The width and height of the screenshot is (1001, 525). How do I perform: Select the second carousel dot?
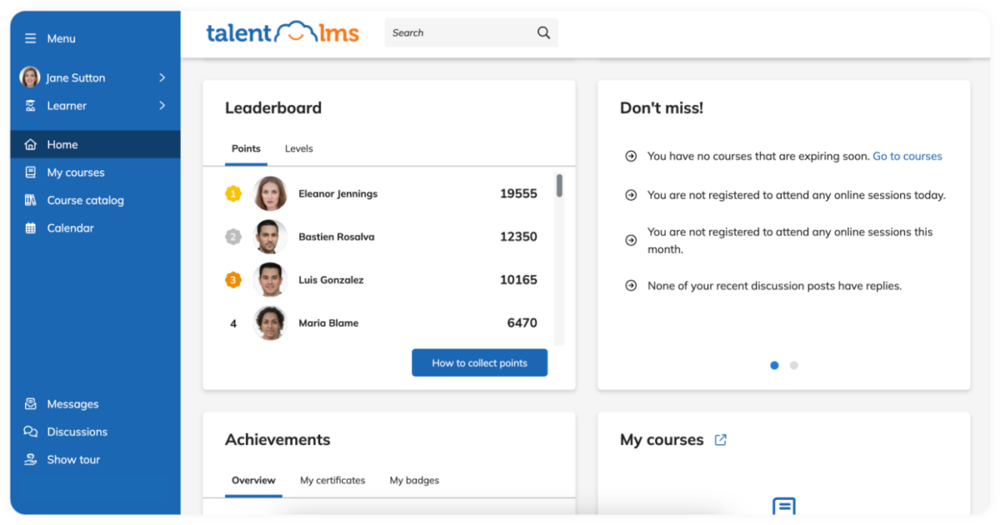click(793, 365)
